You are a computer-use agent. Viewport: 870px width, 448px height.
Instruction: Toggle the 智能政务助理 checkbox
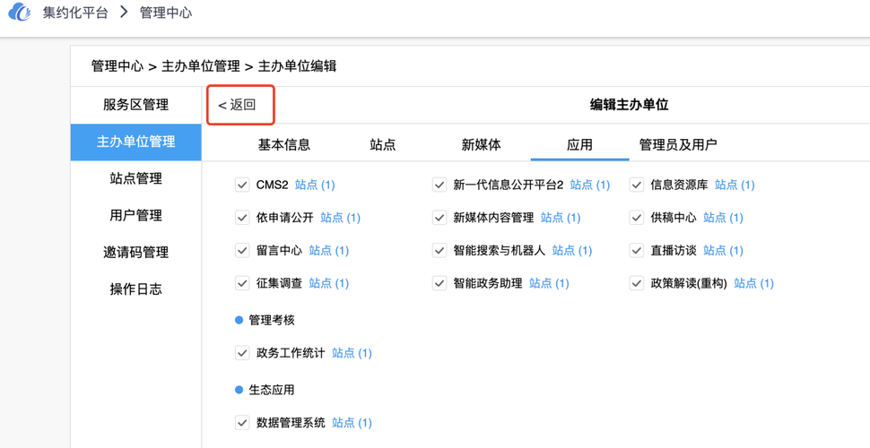[x=439, y=283]
